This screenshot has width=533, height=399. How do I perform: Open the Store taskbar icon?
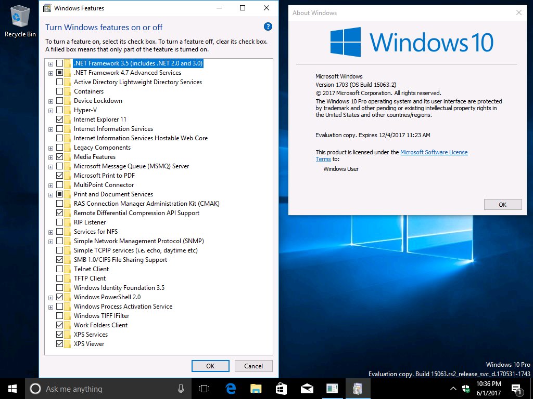(281, 389)
